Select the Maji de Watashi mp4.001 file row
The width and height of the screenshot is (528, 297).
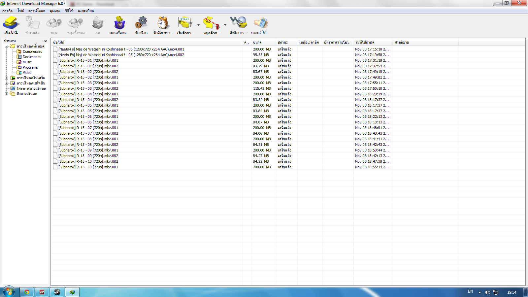288,49
